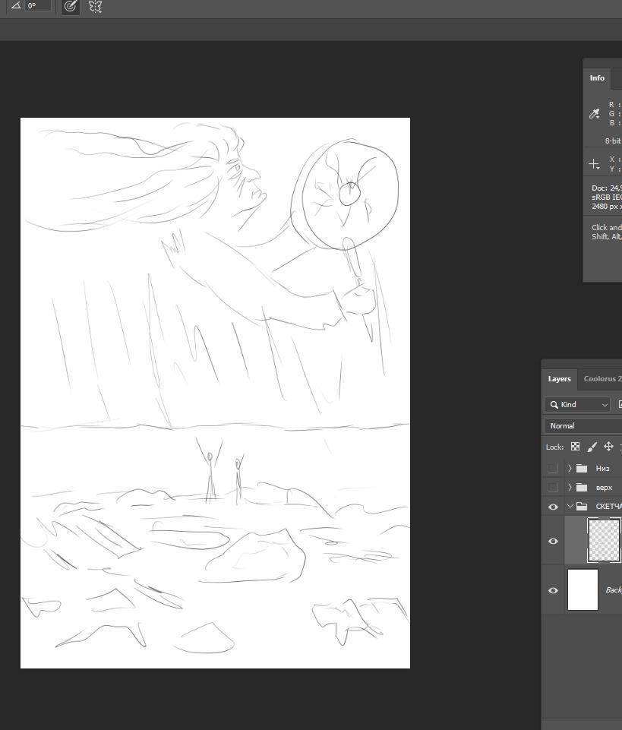Viewport: 622px width, 730px height.
Task: Switch to the Coolorus tab
Action: (601, 379)
